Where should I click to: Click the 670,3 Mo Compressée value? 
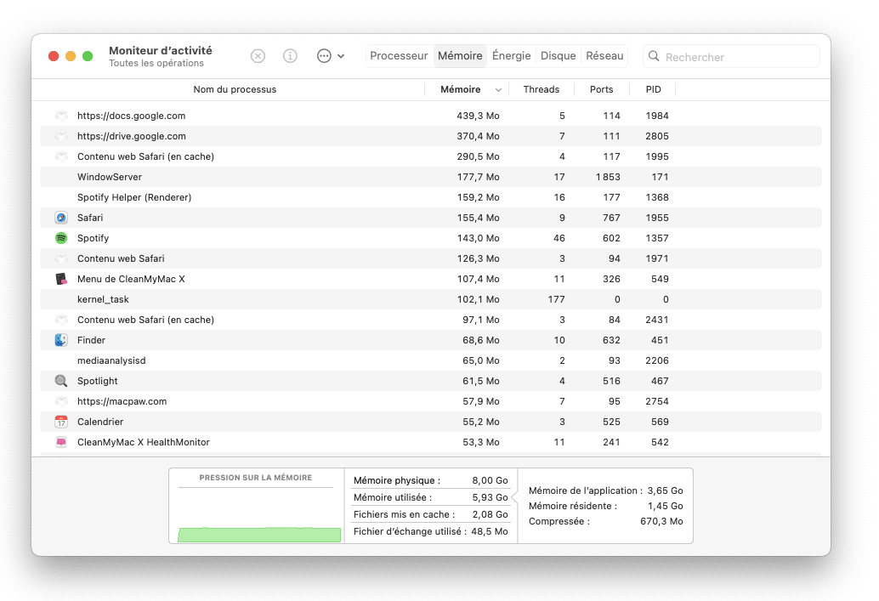point(661,521)
